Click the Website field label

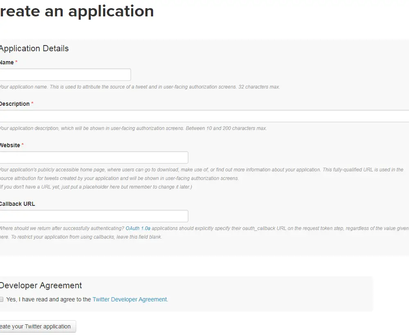click(x=10, y=145)
